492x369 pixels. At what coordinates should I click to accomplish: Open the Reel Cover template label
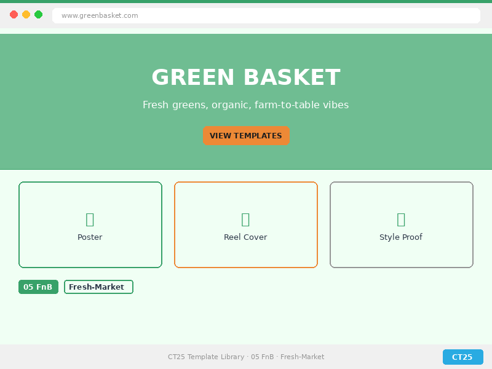pyautogui.click(x=245, y=237)
